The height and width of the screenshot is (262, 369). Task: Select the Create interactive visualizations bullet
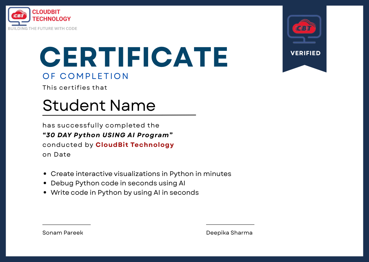coord(141,174)
